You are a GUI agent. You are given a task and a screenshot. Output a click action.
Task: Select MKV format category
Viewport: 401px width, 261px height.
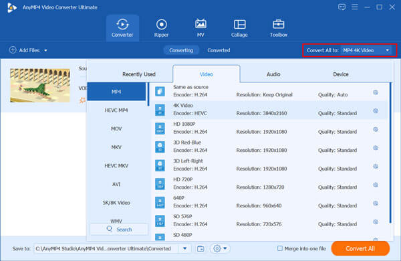[x=116, y=147]
